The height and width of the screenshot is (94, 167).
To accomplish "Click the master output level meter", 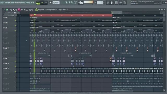I will tap(88, 2).
